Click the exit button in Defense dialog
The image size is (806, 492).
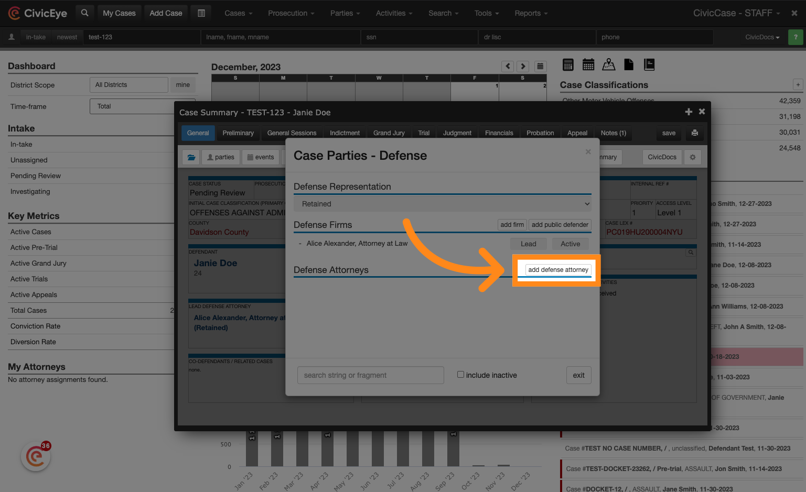coord(578,375)
